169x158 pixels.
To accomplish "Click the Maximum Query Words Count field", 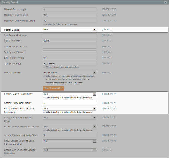I will pyautogui.click(x=70, y=21).
